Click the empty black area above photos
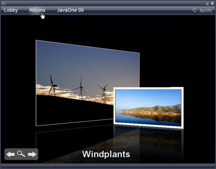 108,27
